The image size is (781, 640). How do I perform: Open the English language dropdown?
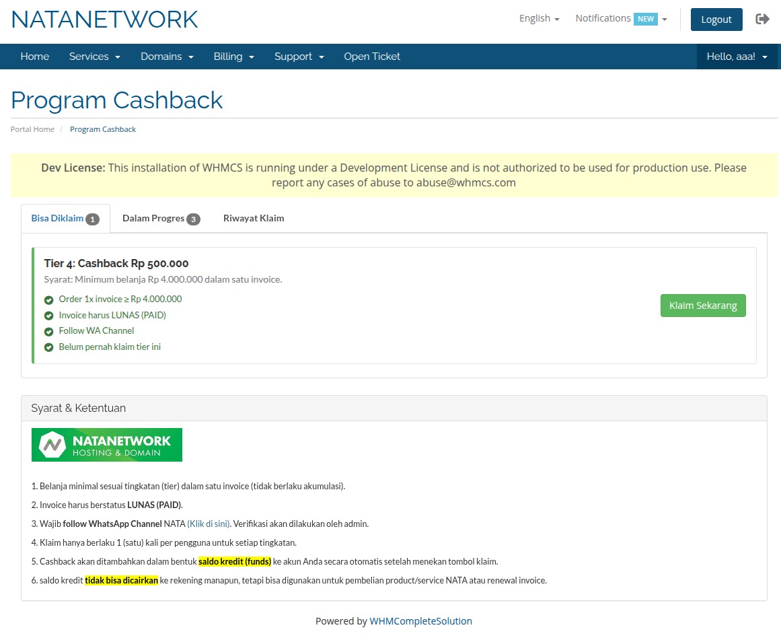539,19
